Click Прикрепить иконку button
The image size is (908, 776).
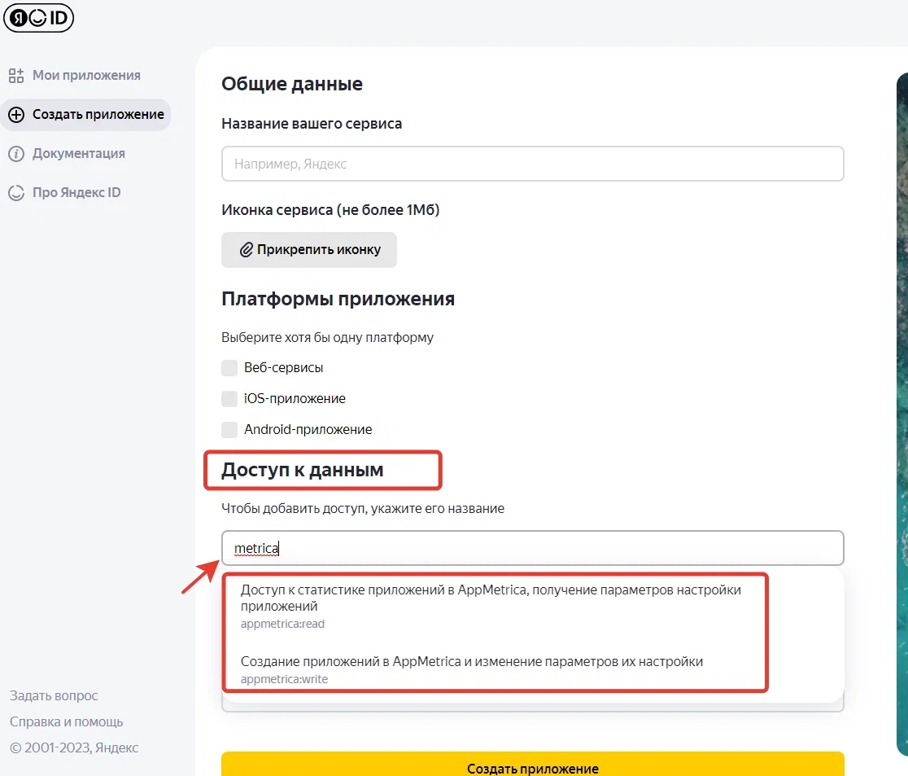[309, 250]
